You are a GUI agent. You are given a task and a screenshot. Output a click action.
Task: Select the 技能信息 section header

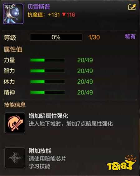[15, 105]
